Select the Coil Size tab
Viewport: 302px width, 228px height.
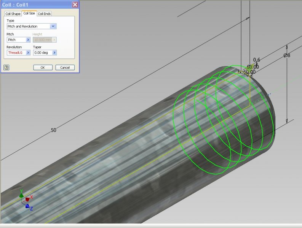click(29, 13)
